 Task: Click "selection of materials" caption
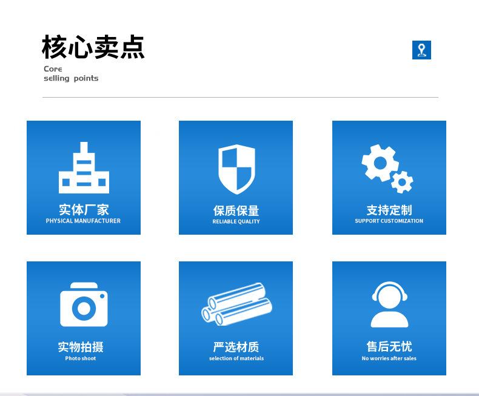[x=236, y=358]
